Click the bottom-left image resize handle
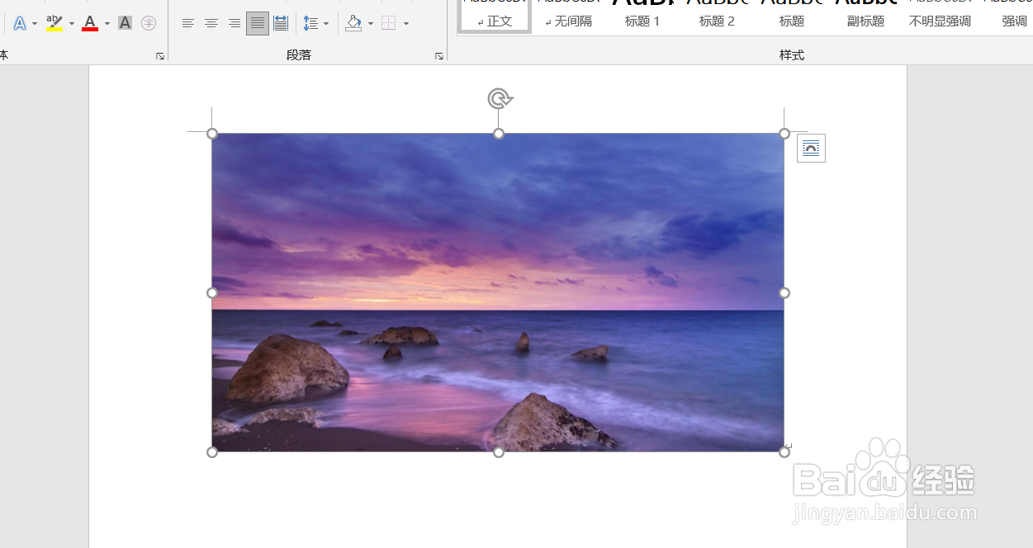1033x548 pixels. click(212, 452)
